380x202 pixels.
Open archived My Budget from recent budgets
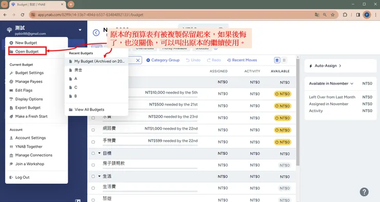tap(97, 61)
